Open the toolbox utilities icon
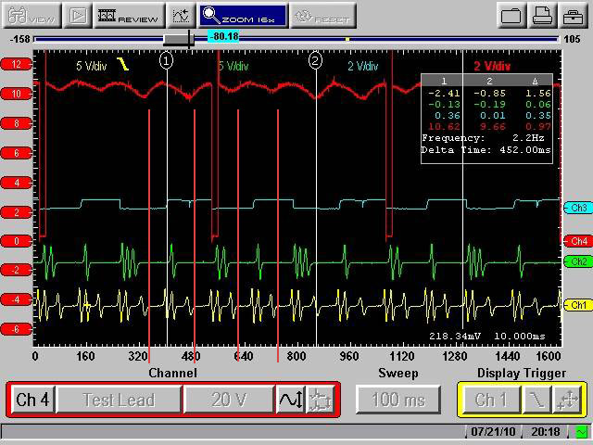 pos(573,16)
